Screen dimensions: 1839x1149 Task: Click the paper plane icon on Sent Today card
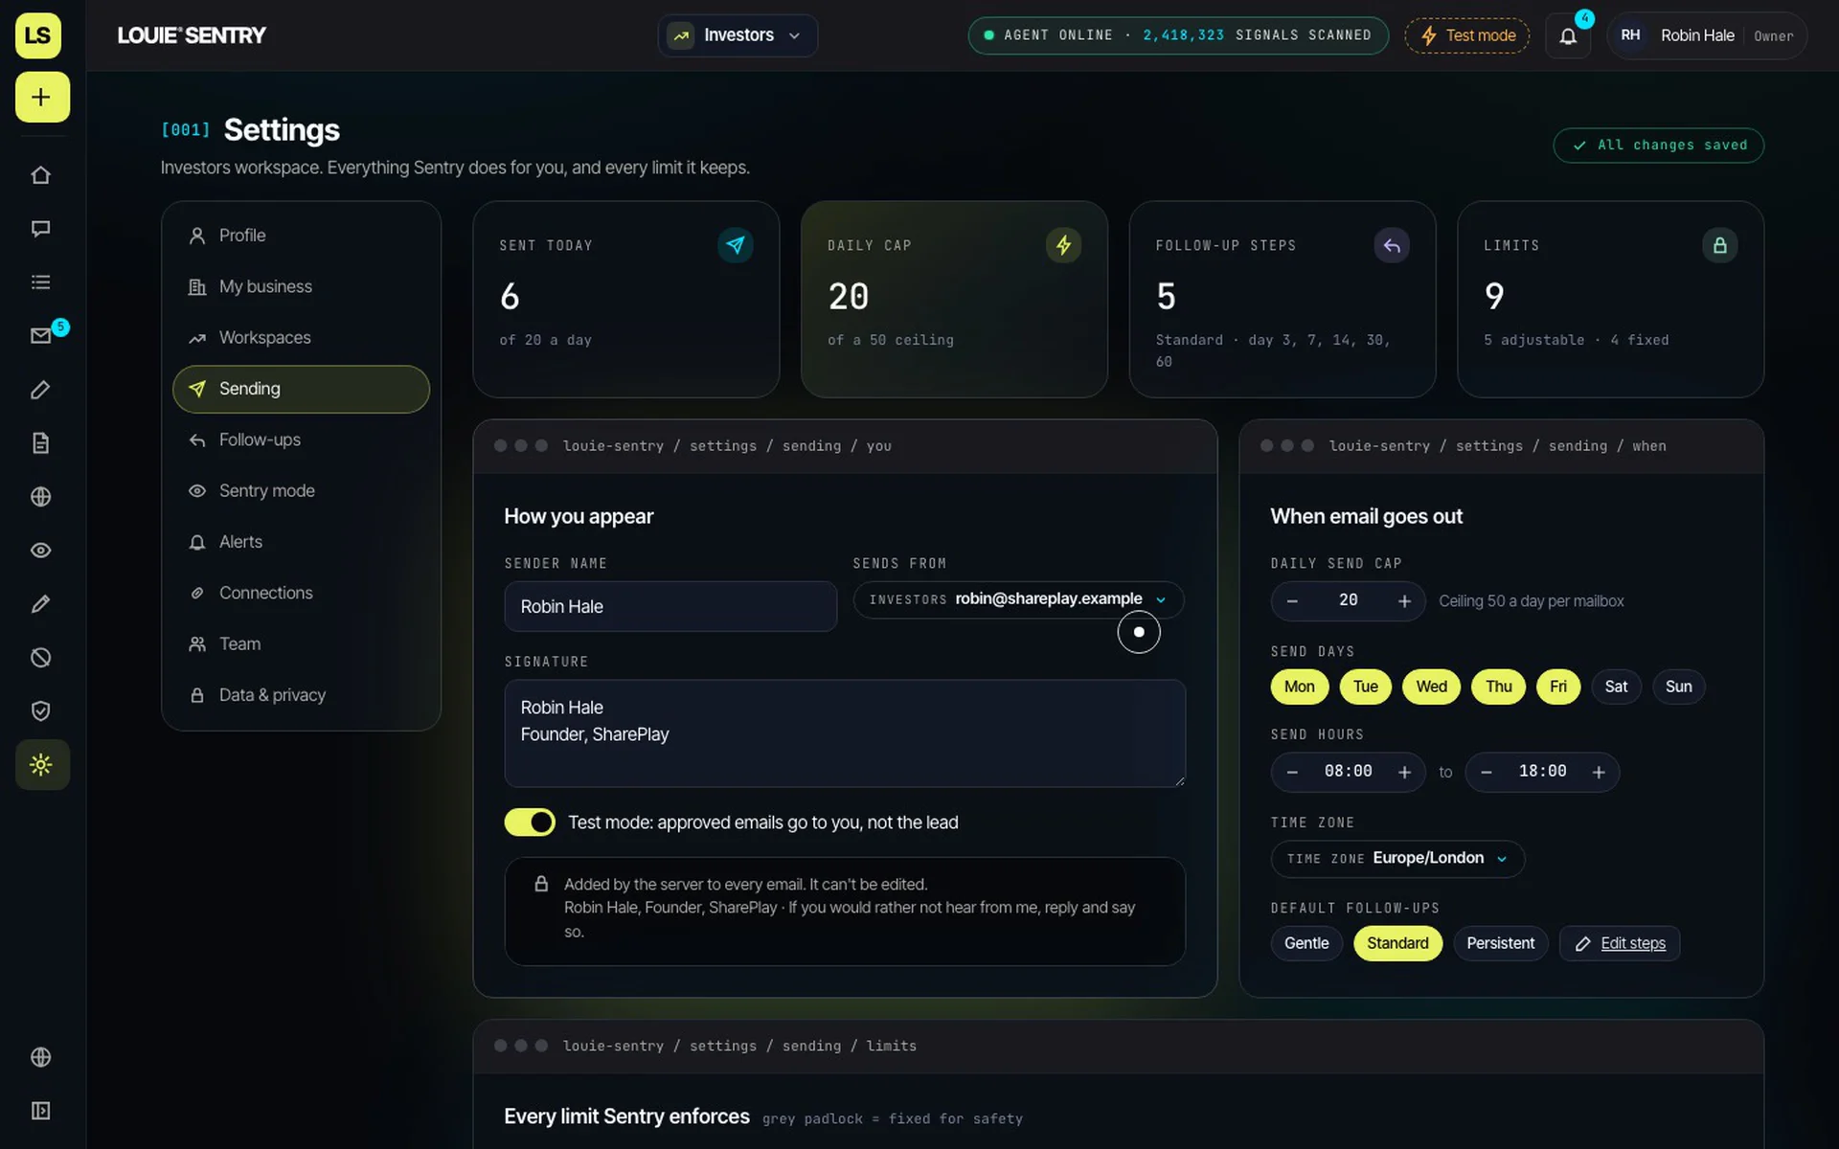tap(735, 245)
